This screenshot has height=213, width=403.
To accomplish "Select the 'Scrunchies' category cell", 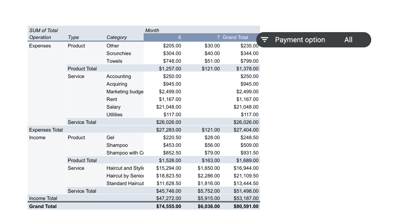I will [119, 54].
